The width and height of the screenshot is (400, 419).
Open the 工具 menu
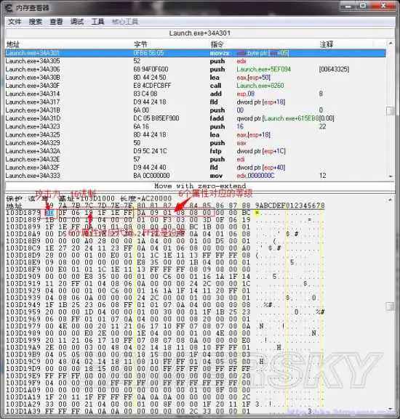pyautogui.click(x=97, y=22)
